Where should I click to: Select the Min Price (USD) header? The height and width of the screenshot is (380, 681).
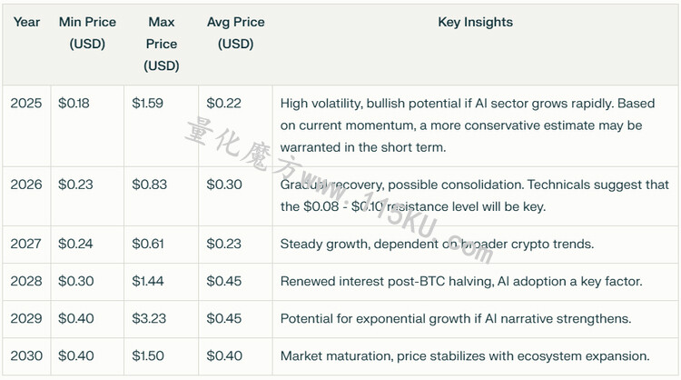tap(87, 33)
